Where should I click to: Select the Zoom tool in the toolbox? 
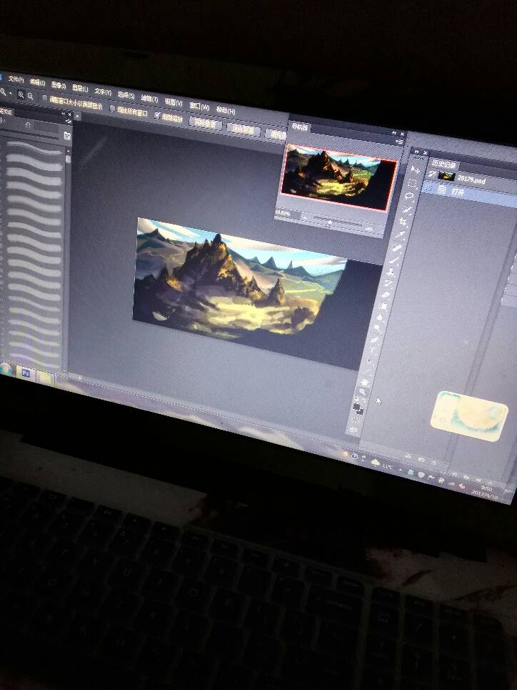click(x=362, y=392)
